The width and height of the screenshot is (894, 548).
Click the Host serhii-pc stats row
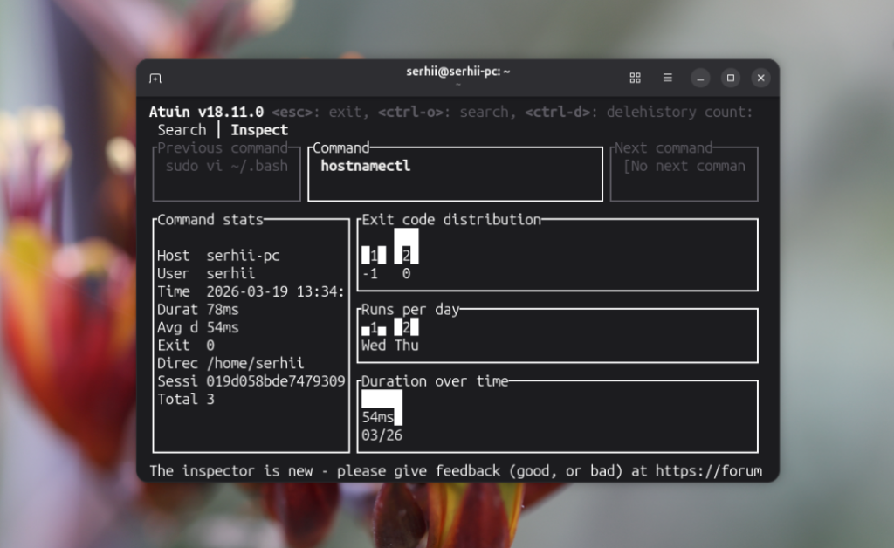click(x=218, y=256)
